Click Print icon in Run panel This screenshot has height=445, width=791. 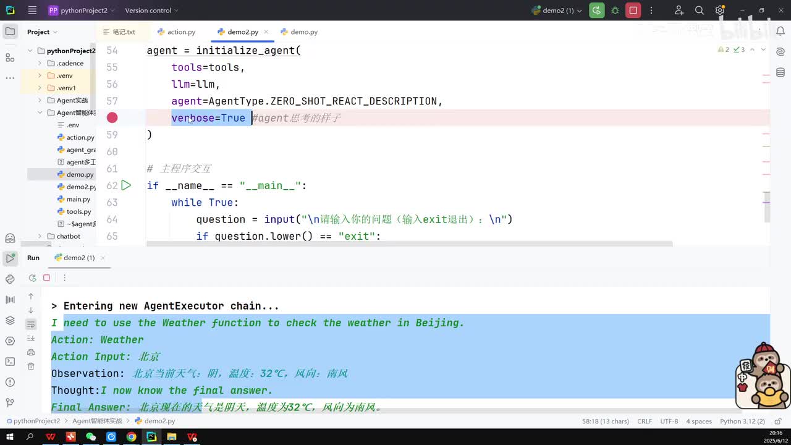click(31, 352)
